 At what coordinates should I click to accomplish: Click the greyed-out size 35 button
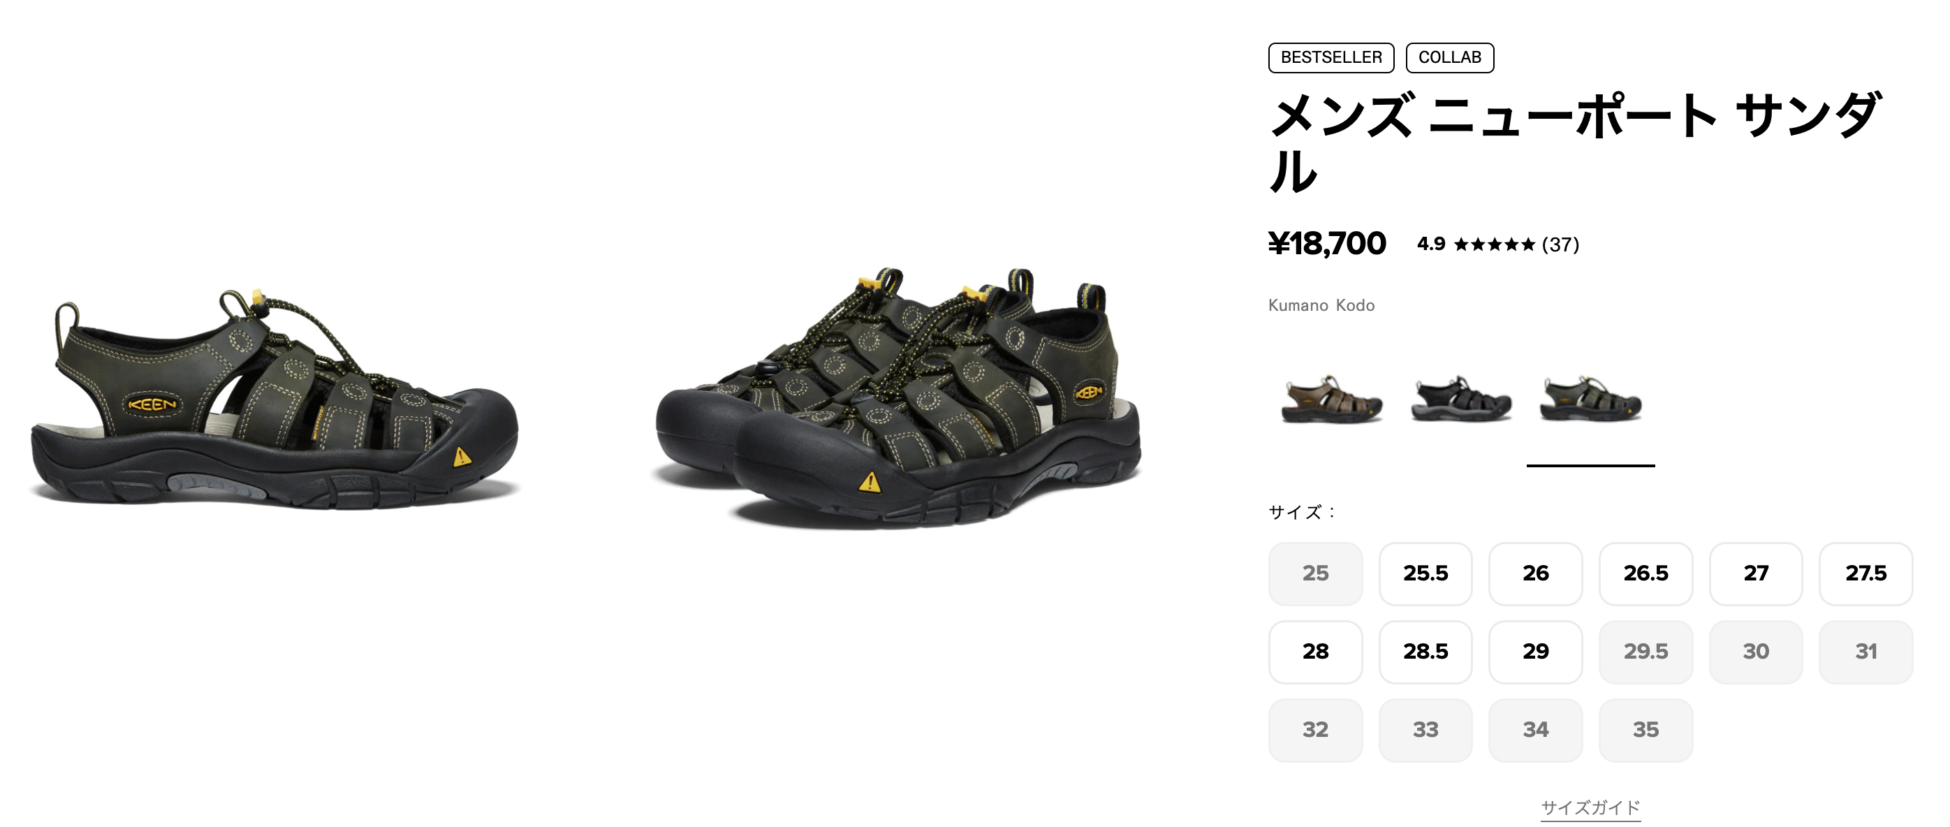1645,730
